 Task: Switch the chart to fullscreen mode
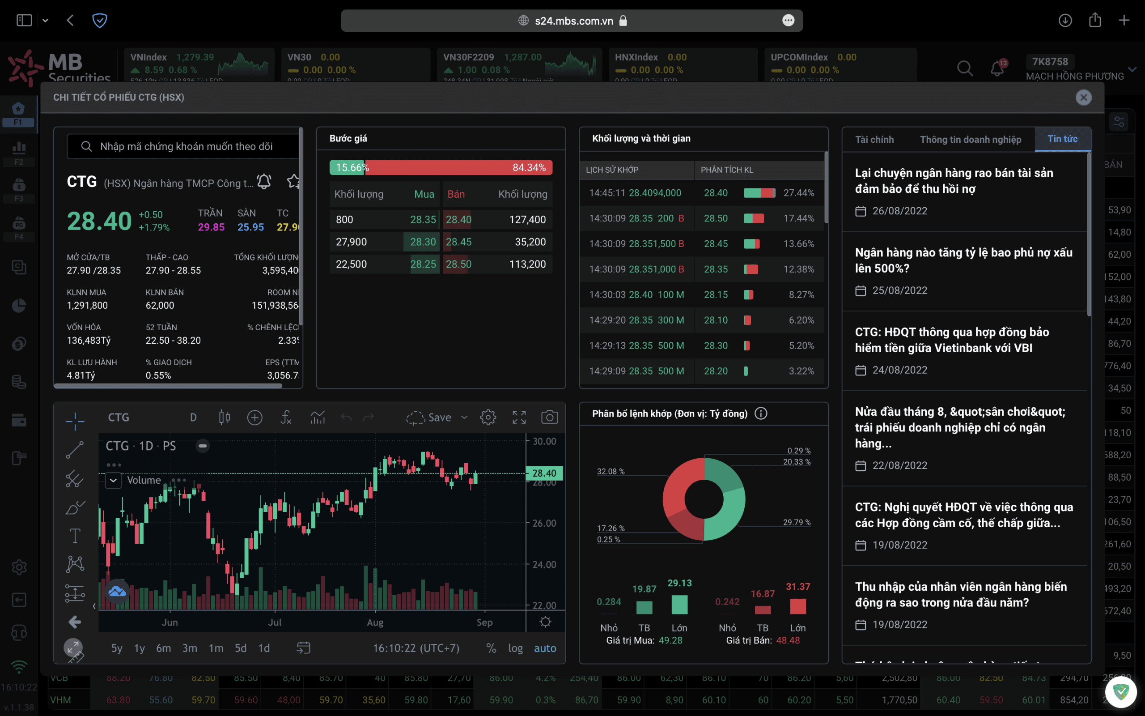click(519, 417)
